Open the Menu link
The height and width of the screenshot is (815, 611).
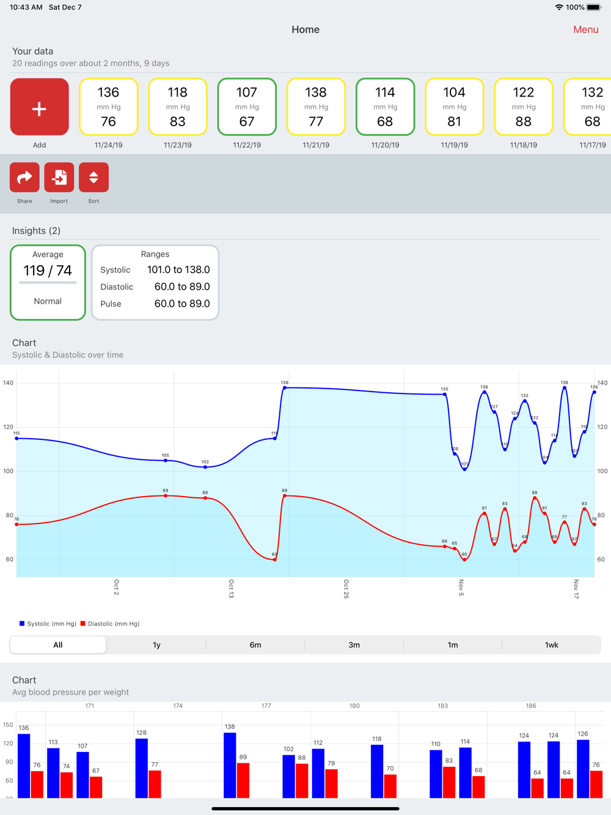coord(585,29)
